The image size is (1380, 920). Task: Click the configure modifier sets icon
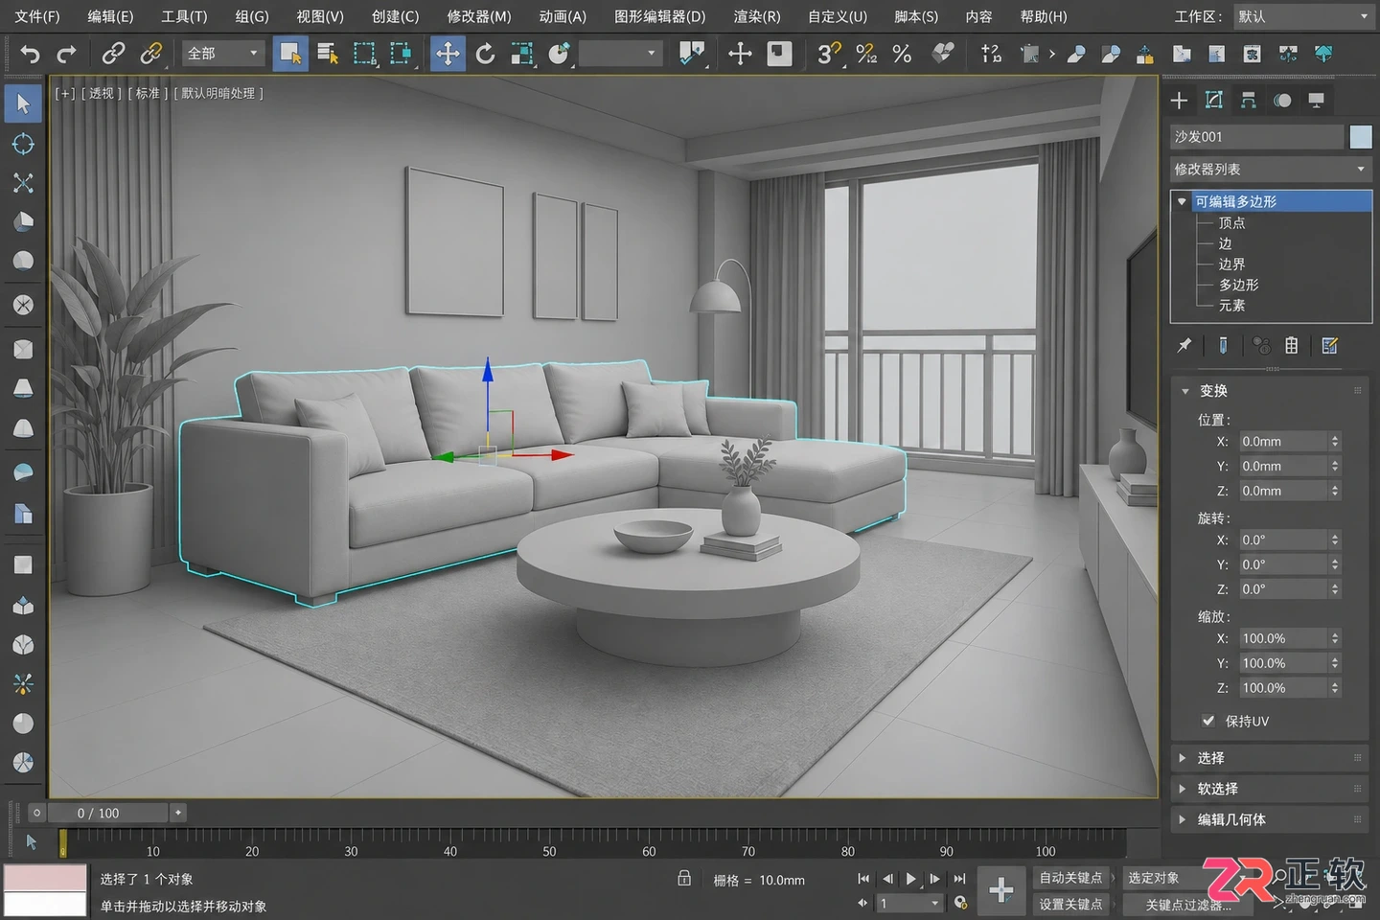1330,346
